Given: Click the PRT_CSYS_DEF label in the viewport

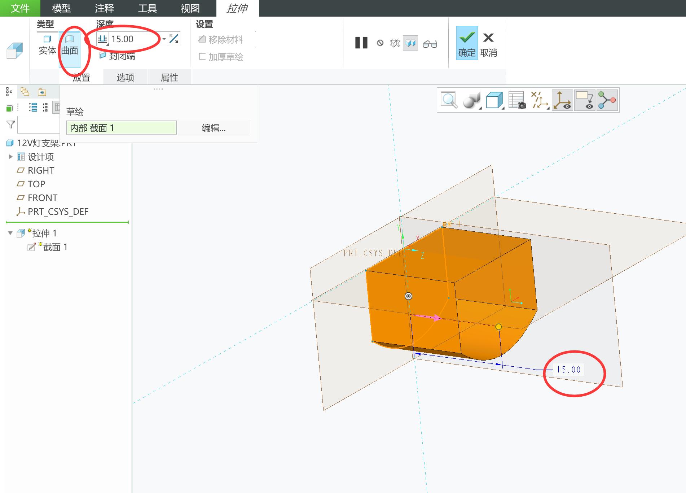Looking at the screenshot, I should (373, 253).
